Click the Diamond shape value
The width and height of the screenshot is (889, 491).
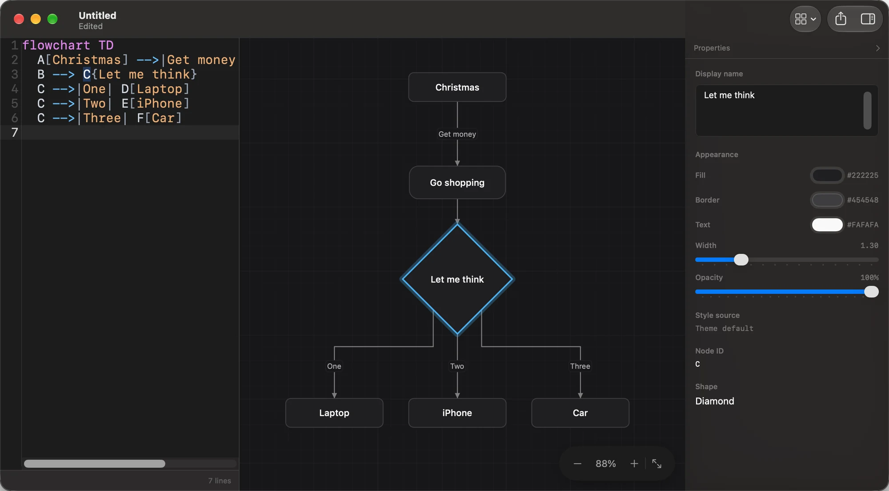[x=715, y=401]
